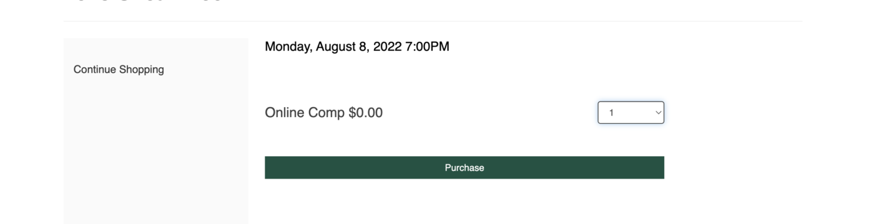Click the right end of the Purchase bar

[x=654, y=167]
